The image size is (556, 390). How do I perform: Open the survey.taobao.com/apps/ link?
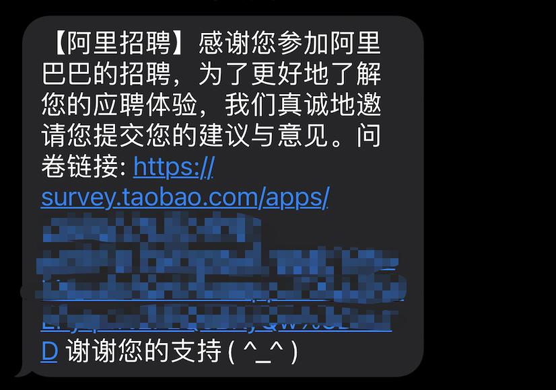click(185, 197)
